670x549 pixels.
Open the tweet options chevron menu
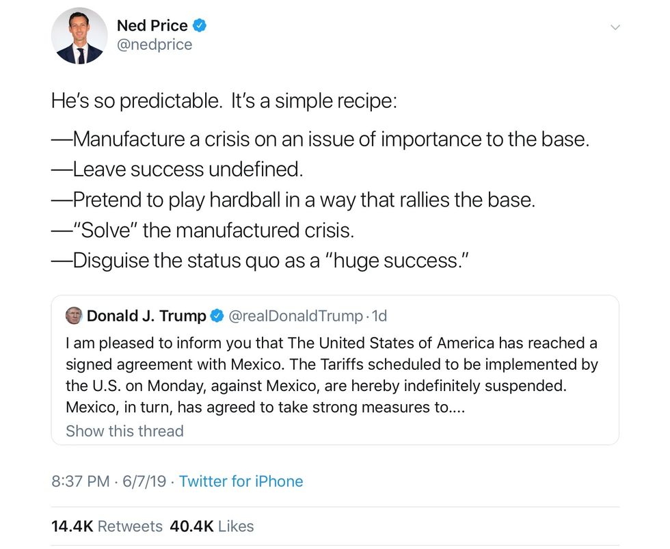point(615,27)
